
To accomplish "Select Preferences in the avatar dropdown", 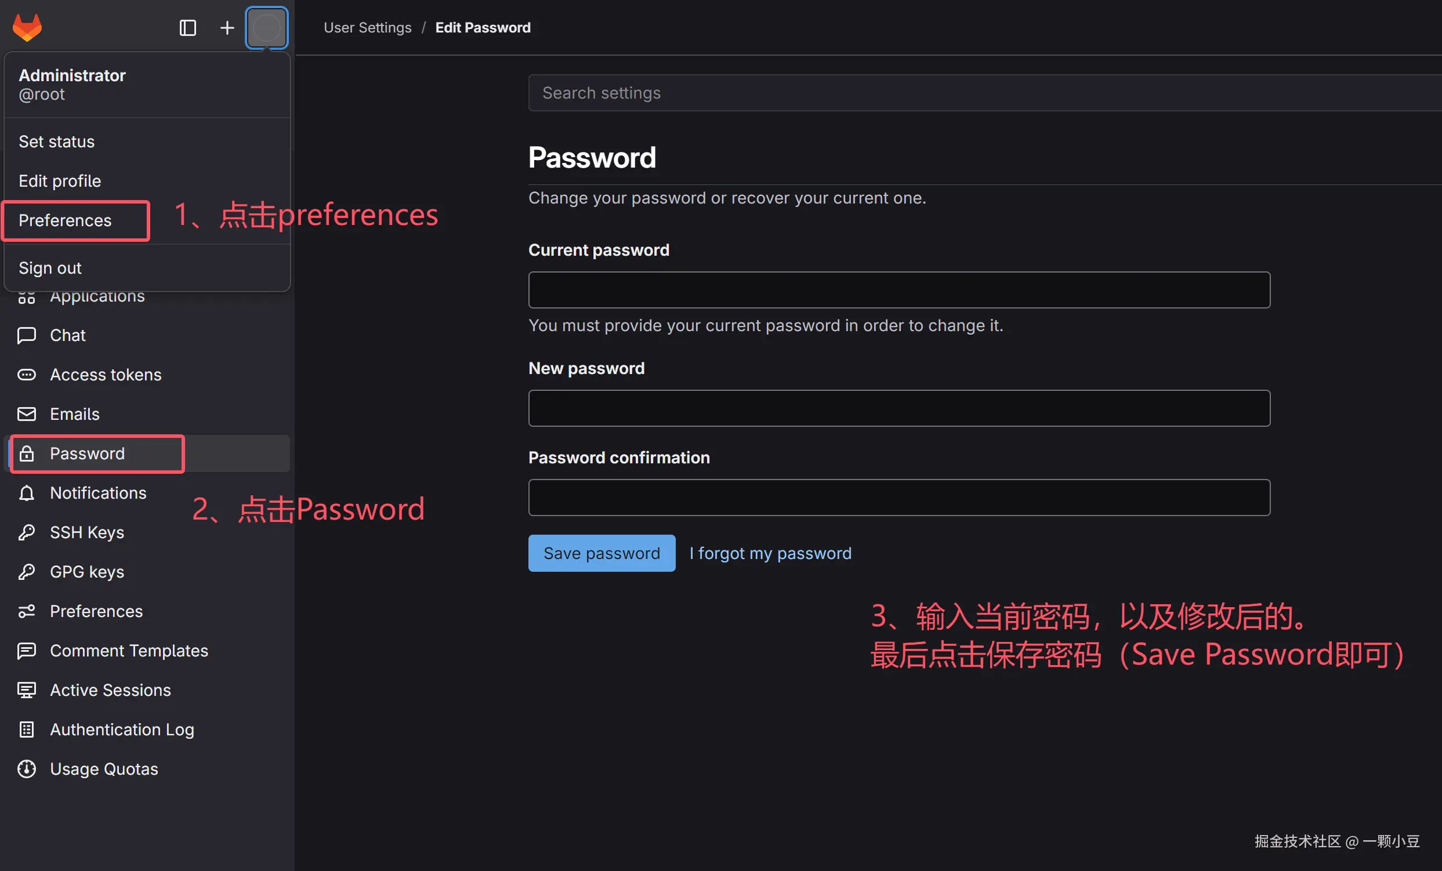I will click(65, 220).
